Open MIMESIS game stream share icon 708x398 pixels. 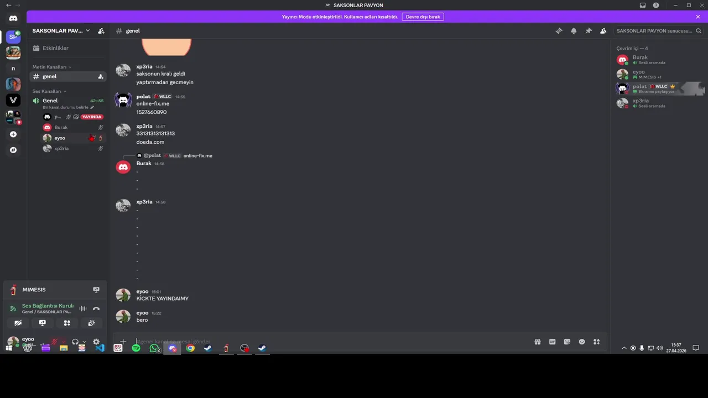coord(96,290)
